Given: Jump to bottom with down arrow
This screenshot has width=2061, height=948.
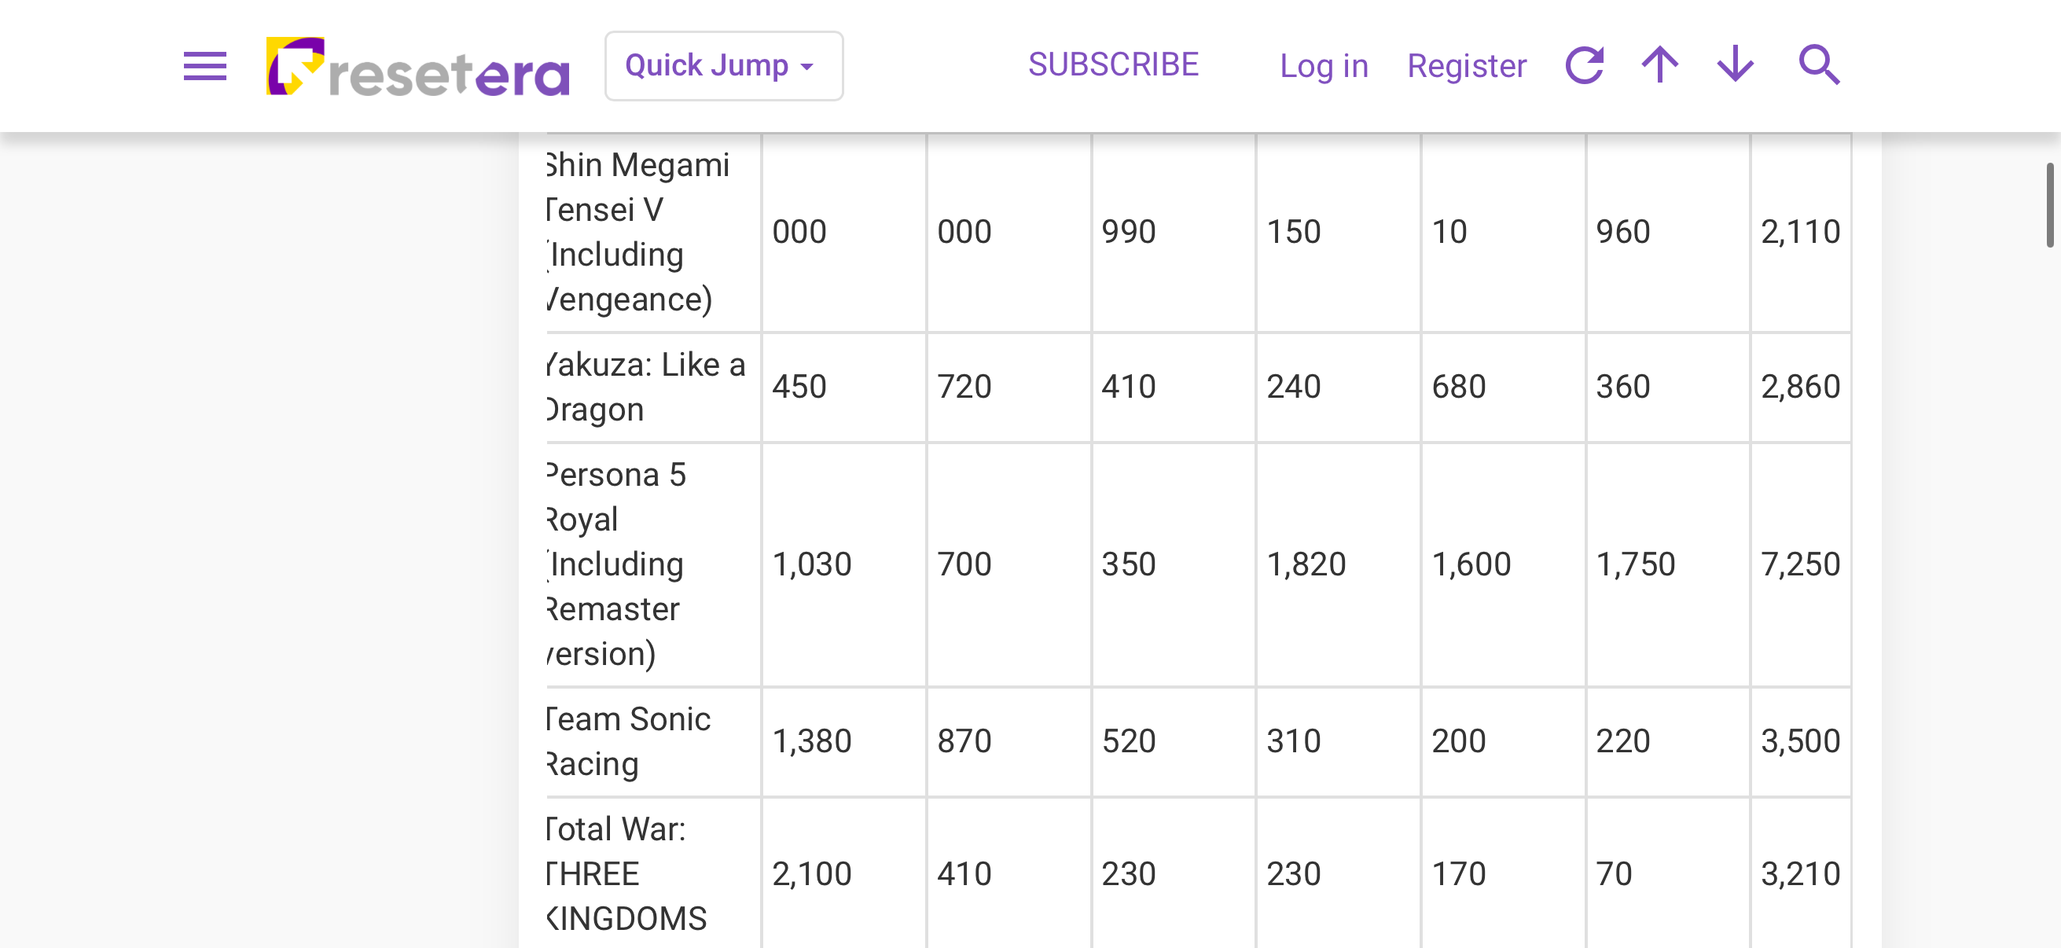Looking at the screenshot, I should click(x=1735, y=64).
